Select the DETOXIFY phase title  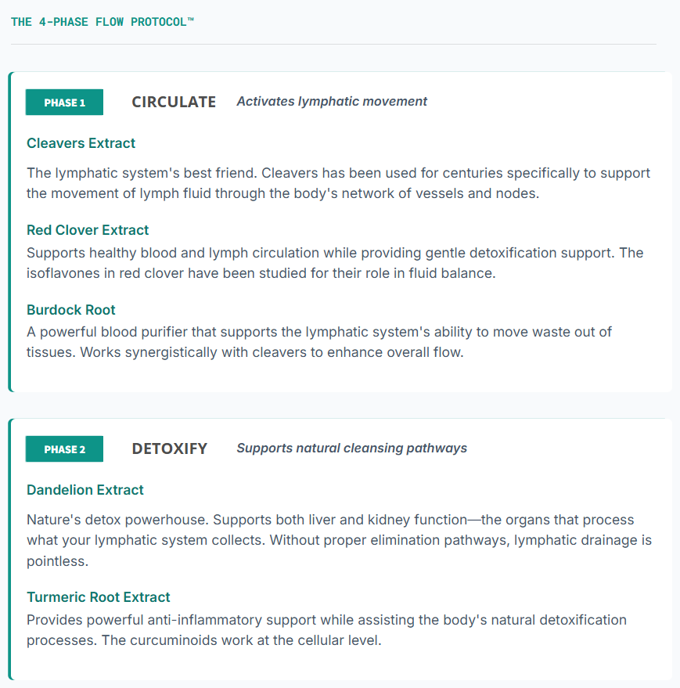click(169, 448)
